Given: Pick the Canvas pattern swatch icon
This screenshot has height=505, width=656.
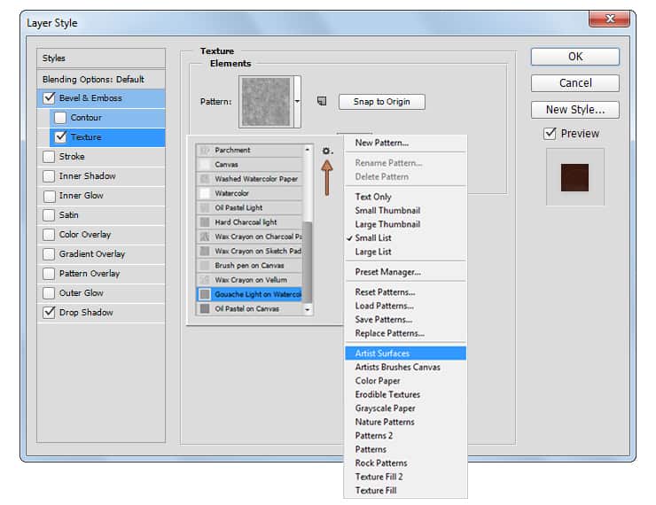Looking at the screenshot, I should (x=205, y=164).
